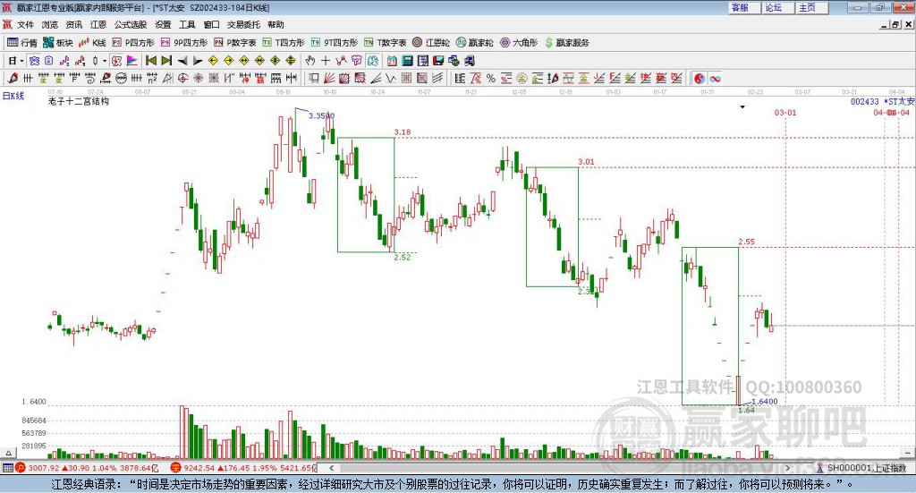This screenshot has width=916, height=493.
Task: Click the 论坛 forum button
Action: [x=778, y=7]
